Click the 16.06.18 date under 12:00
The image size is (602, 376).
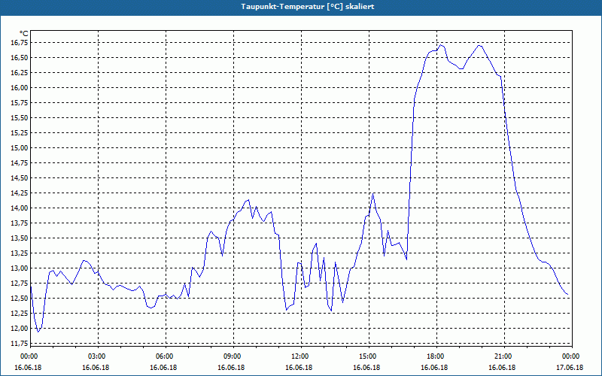pos(299,368)
